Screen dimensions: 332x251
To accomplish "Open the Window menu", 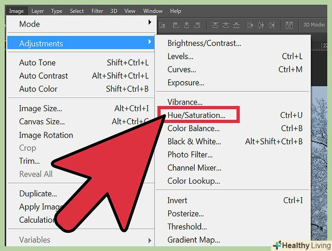I will click(x=153, y=11).
